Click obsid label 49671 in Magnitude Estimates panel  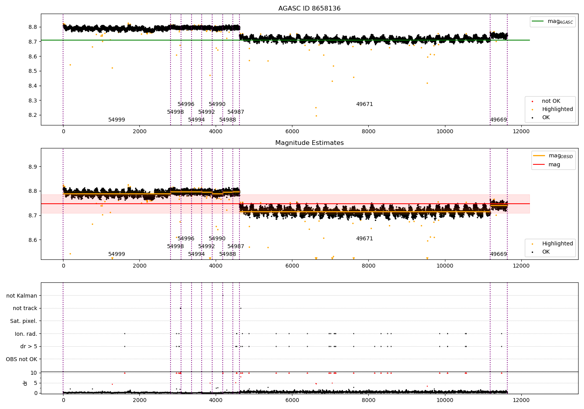pyautogui.click(x=364, y=239)
